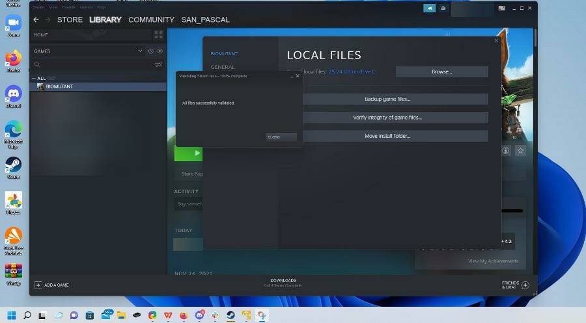The width and height of the screenshot is (586, 323).
Task: Open Microsoft Store from the taskbar
Action: coord(90,316)
